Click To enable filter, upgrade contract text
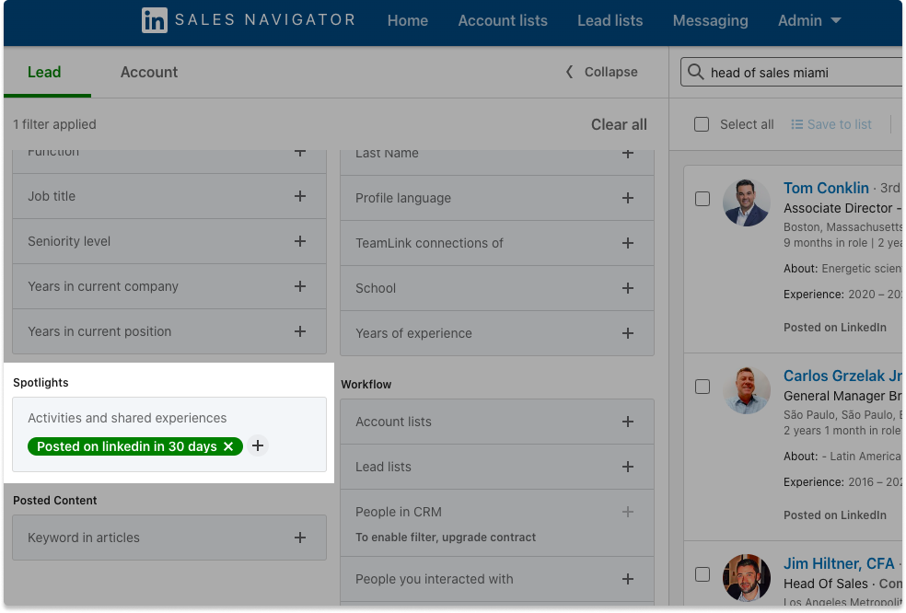 coord(446,538)
